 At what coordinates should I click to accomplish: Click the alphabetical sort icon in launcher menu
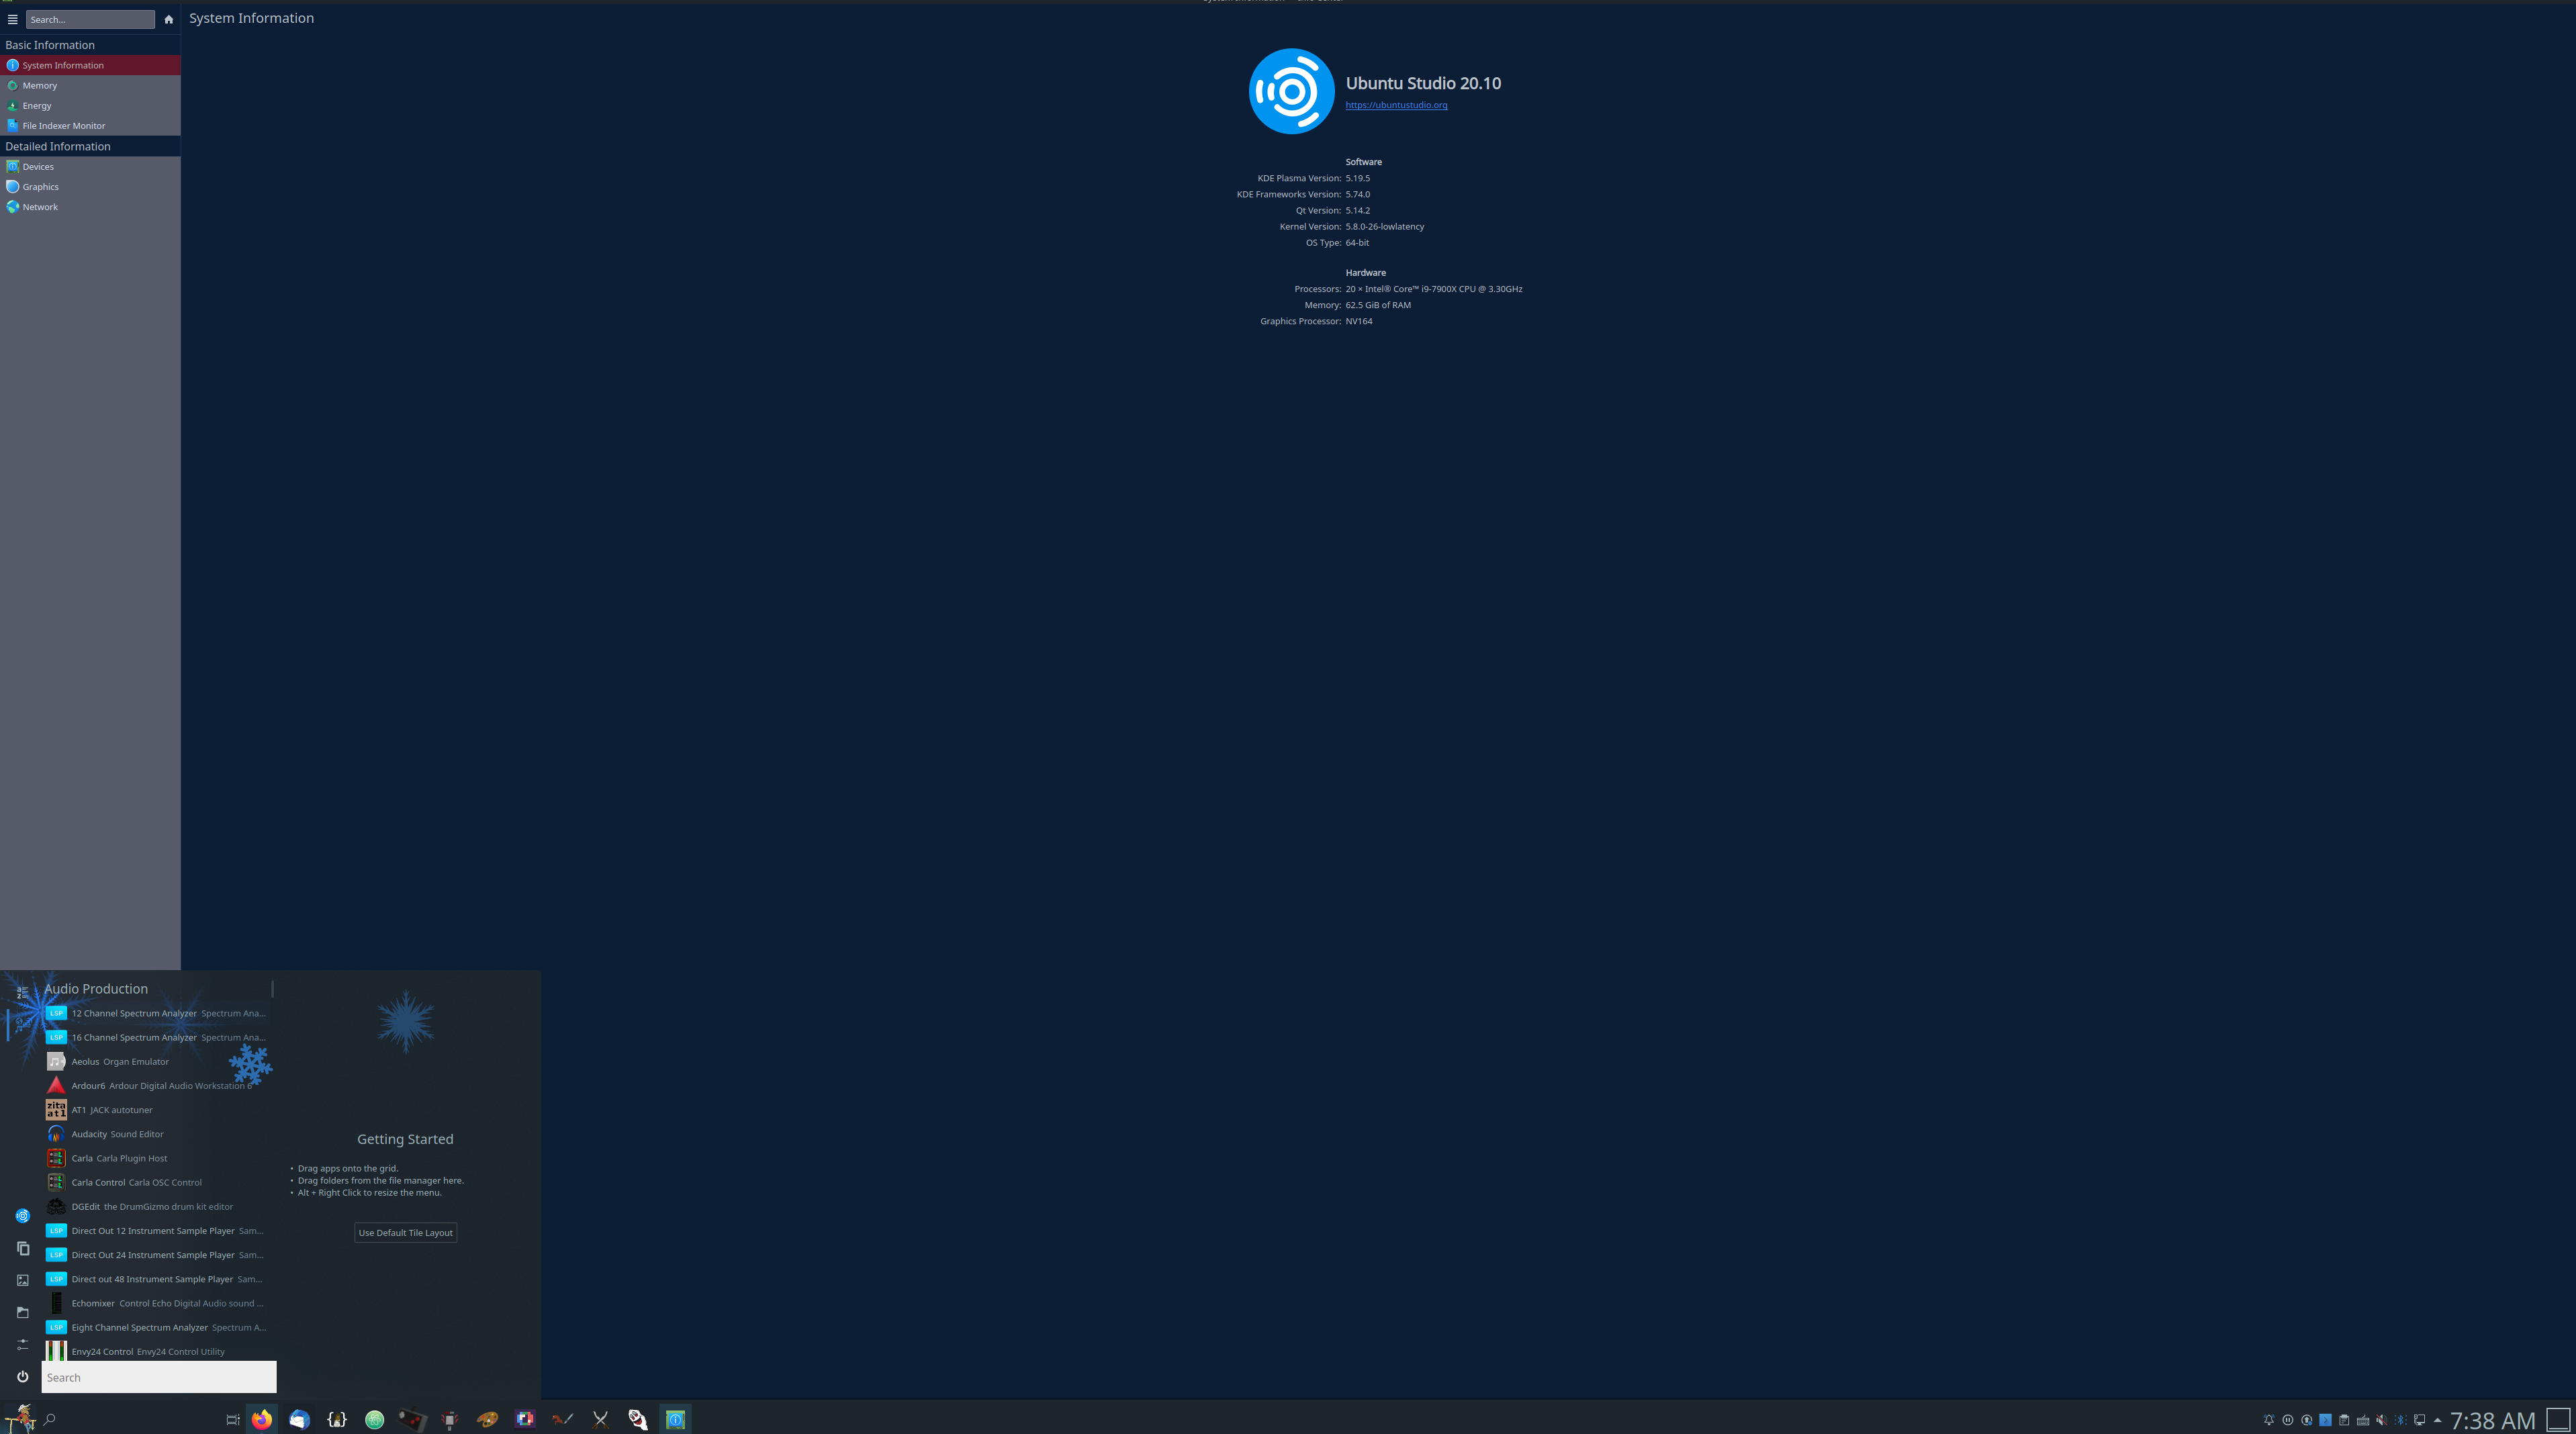pyautogui.click(x=22, y=993)
